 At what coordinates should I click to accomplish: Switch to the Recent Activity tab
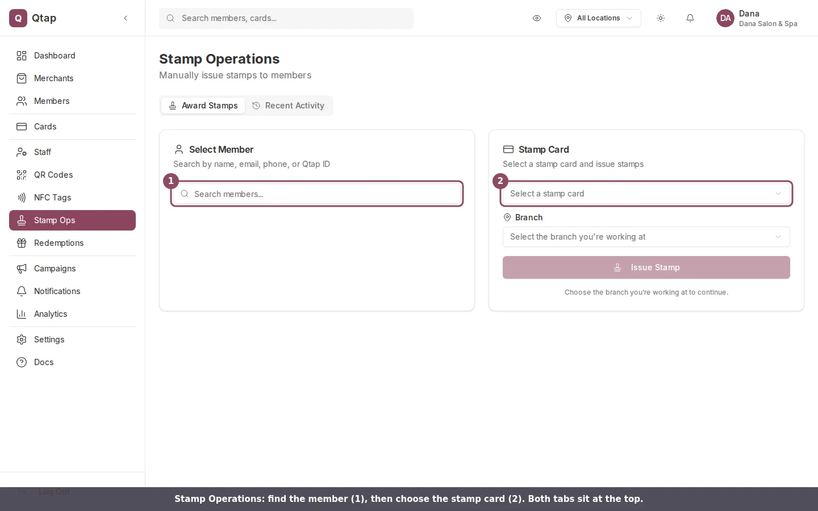[289, 106]
